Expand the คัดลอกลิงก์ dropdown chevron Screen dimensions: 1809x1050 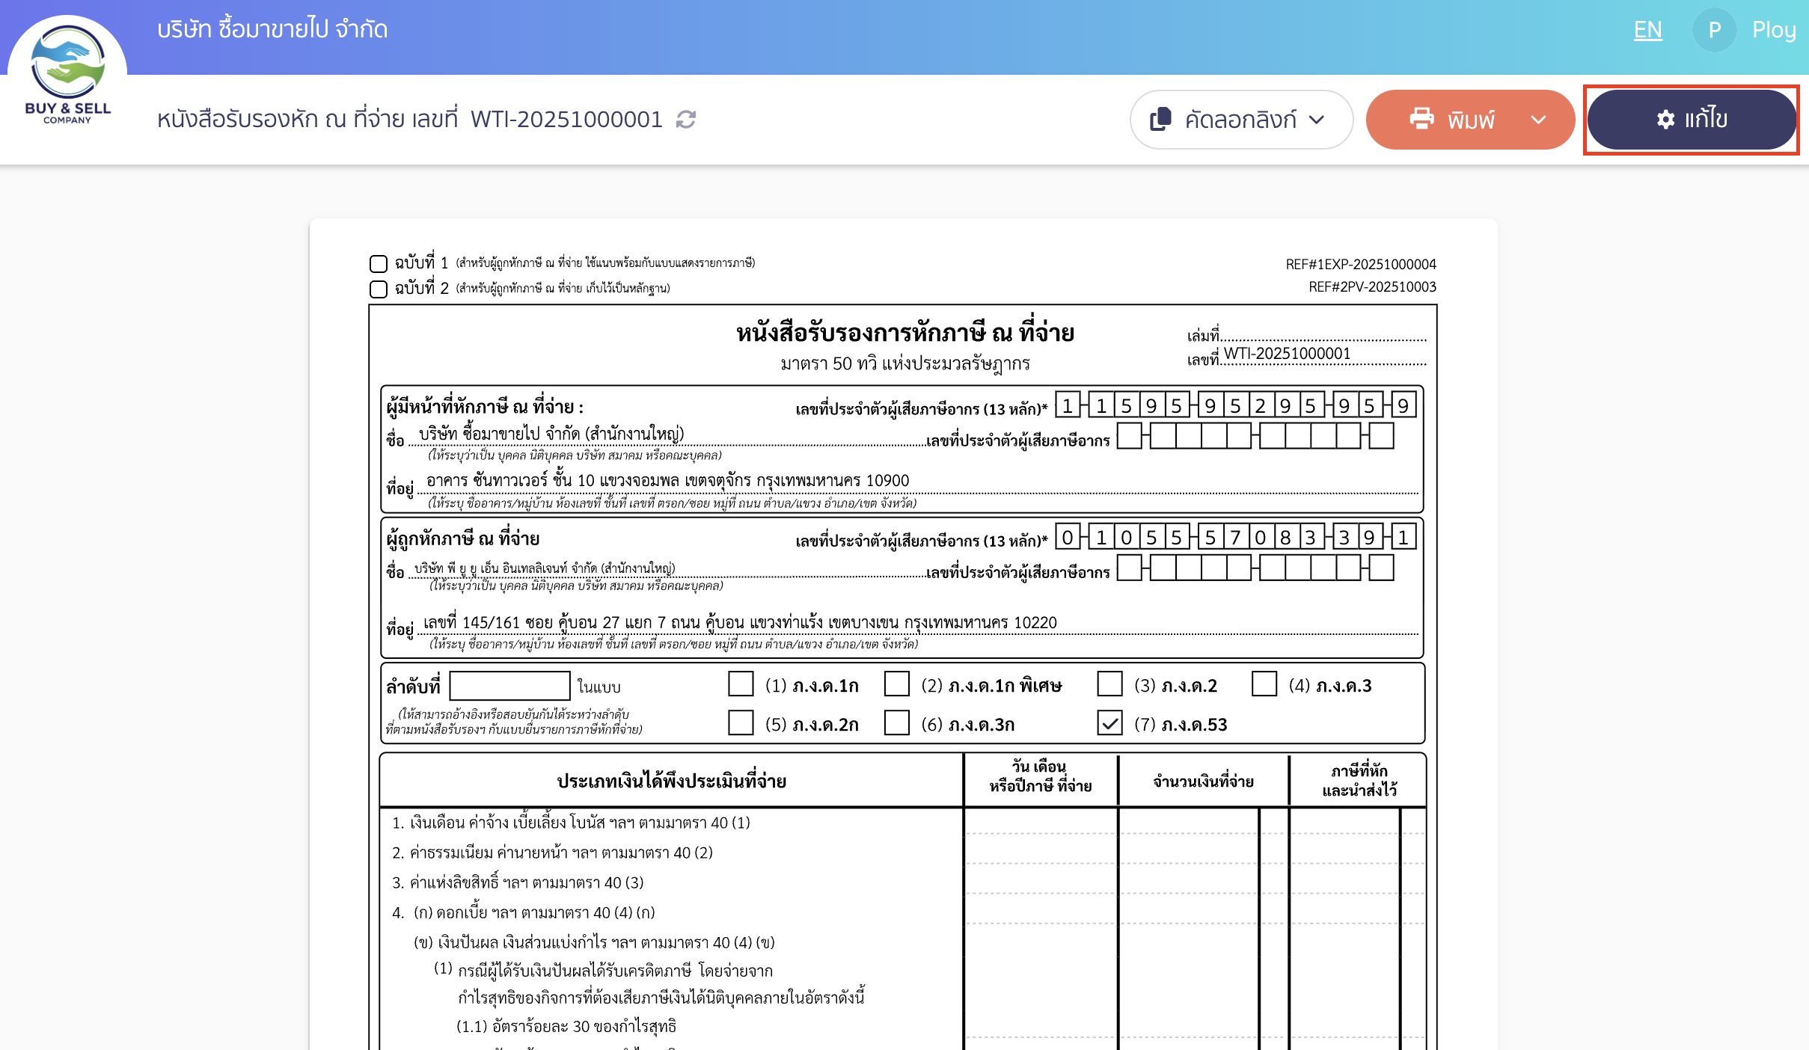tap(1318, 119)
